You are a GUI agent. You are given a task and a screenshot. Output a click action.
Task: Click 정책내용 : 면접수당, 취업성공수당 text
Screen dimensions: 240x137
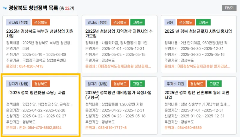coord(39,104)
